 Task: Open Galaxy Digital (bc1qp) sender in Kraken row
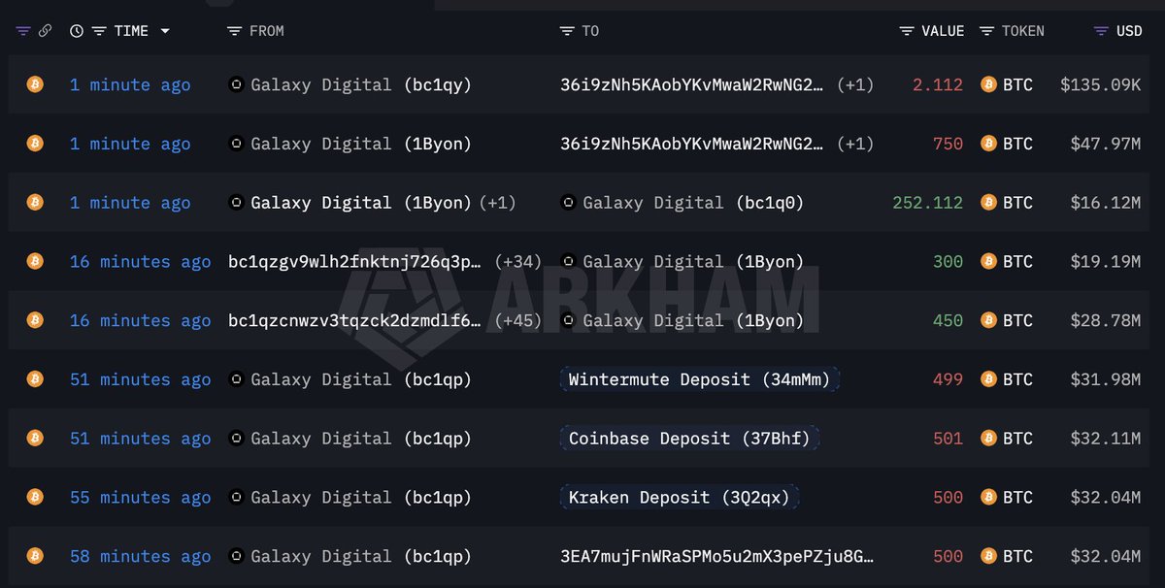(361, 498)
